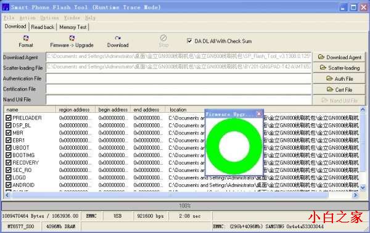Image resolution: width=370 pixels, height=233 pixels.
Task: Click the Download Agent path field
Action: point(179,57)
